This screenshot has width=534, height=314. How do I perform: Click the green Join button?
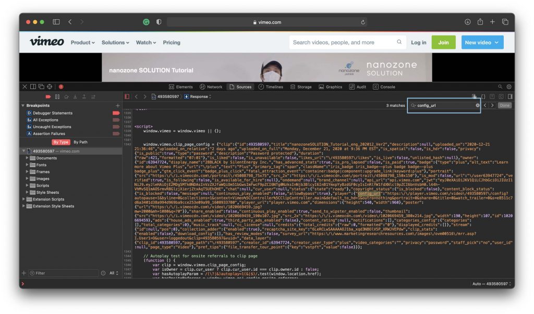(x=443, y=43)
